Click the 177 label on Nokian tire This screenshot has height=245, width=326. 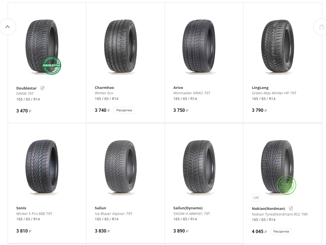(256, 198)
